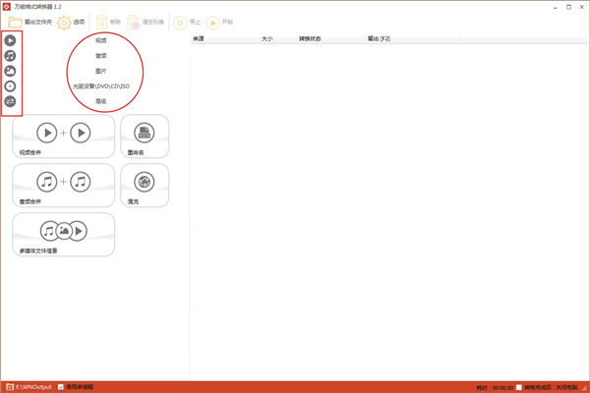Click the E:\WNOutput path in status bar
Screen dimensions: 590x393
coord(33,387)
